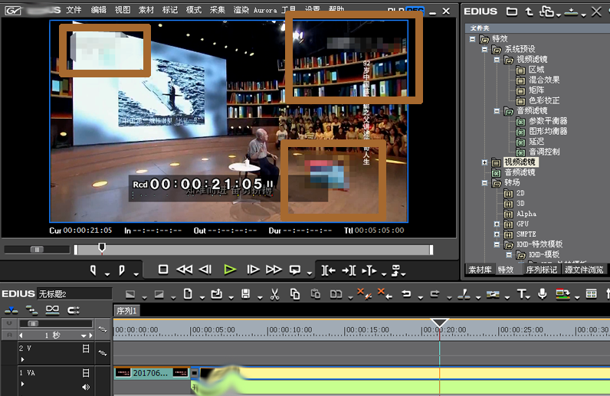The width and height of the screenshot is (610, 396).
Task: Click the player position scrub bar
Action: click(253, 250)
